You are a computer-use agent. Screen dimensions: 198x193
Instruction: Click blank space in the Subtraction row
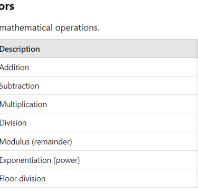tap(118, 85)
